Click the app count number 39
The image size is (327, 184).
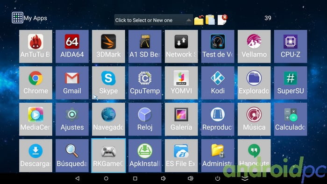[268, 18]
